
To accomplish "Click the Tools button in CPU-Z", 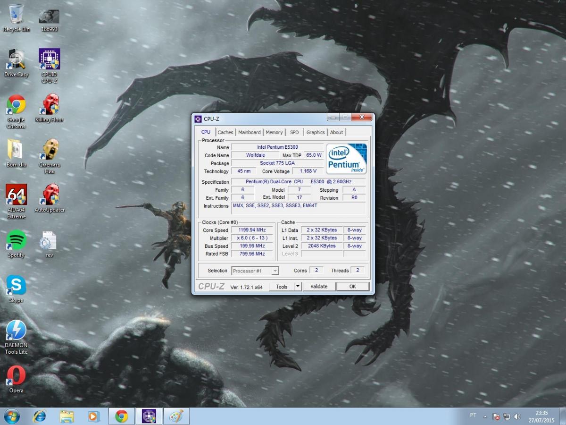I will point(282,286).
